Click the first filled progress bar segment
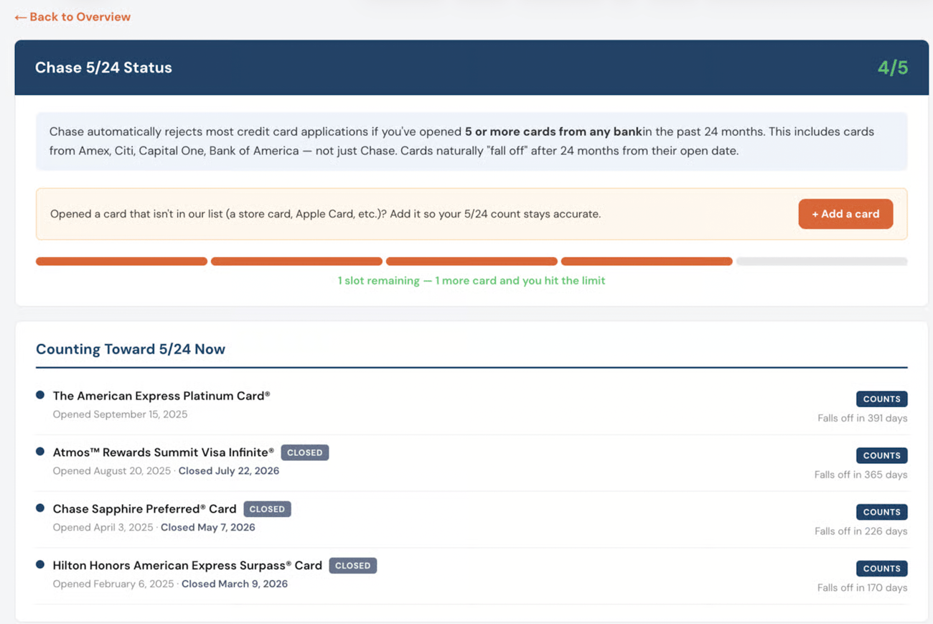The width and height of the screenshot is (933, 624). coord(121,261)
